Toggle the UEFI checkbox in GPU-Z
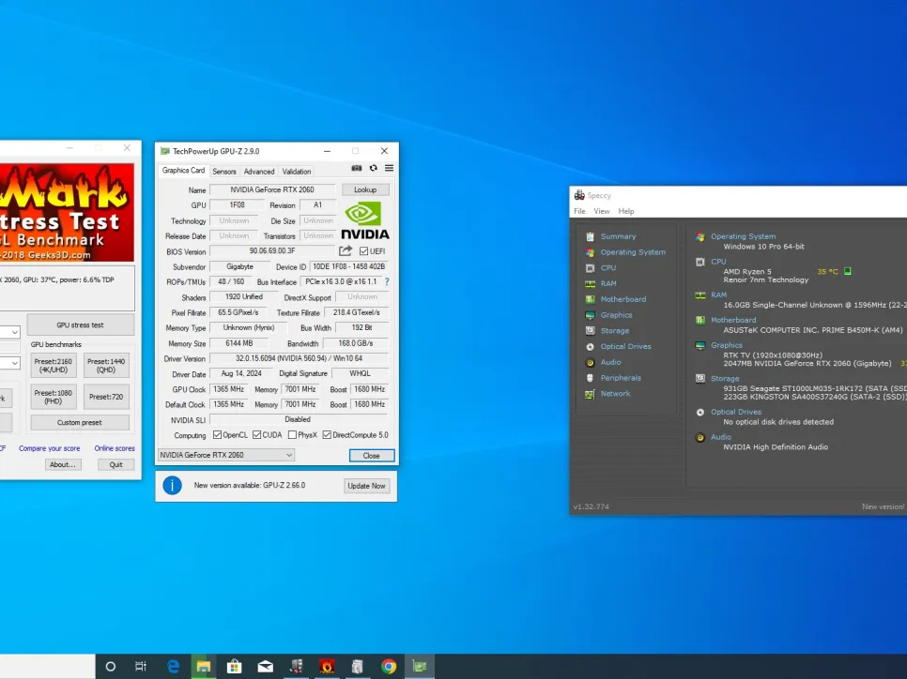Screen dimensions: 907x679 364,250
